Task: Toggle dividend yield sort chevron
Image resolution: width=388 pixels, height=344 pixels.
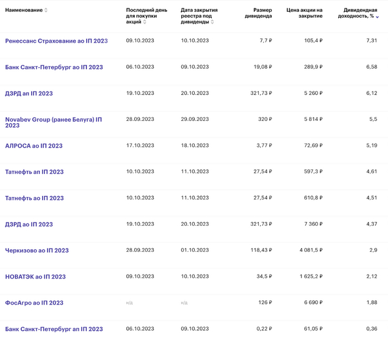Action: [x=377, y=17]
